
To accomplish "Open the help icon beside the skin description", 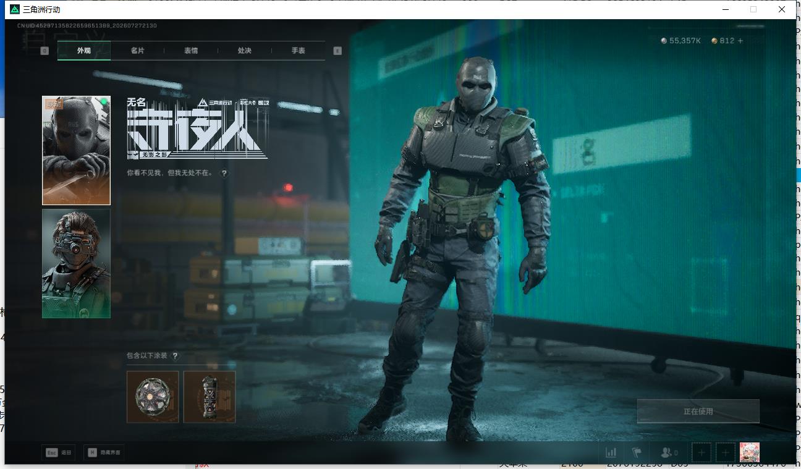I will pos(224,174).
